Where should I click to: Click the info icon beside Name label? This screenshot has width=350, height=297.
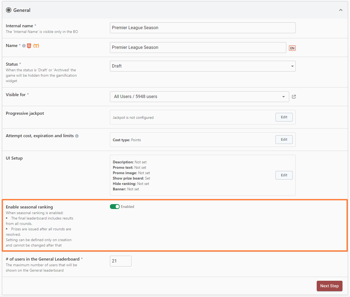(24, 46)
